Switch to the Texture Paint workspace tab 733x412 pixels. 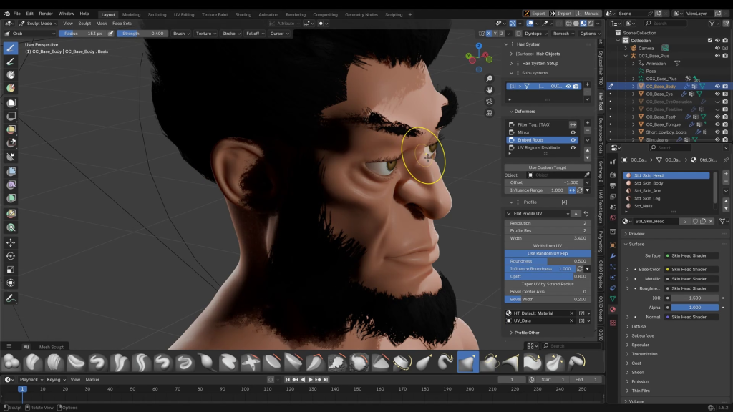point(214,14)
